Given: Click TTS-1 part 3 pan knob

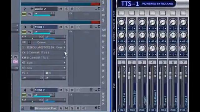Looking at the screenshot, I should (x=142, y=49).
